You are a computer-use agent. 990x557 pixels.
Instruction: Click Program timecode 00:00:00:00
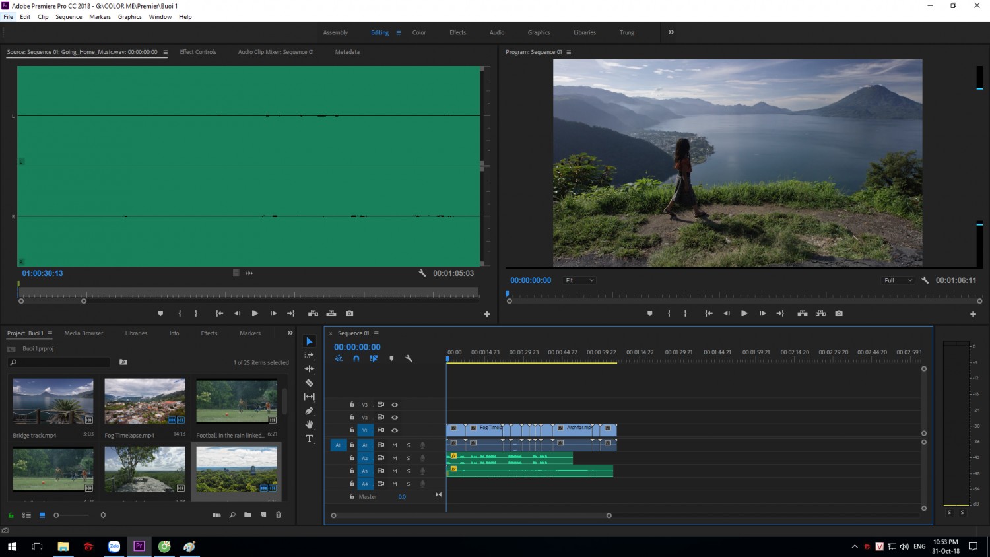[531, 280]
